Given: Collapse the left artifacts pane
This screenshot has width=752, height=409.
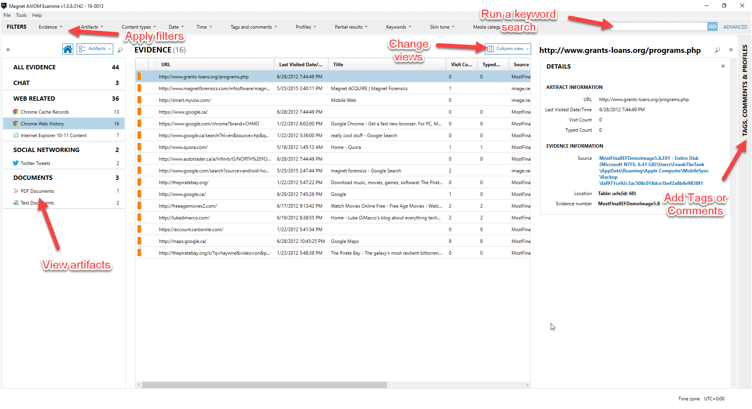Looking at the screenshot, I should pyautogui.click(x=8, y=50).
